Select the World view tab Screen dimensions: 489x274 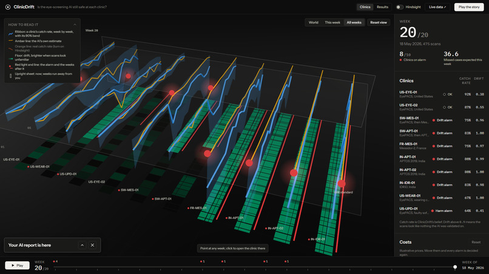click(x=314, y=22)
